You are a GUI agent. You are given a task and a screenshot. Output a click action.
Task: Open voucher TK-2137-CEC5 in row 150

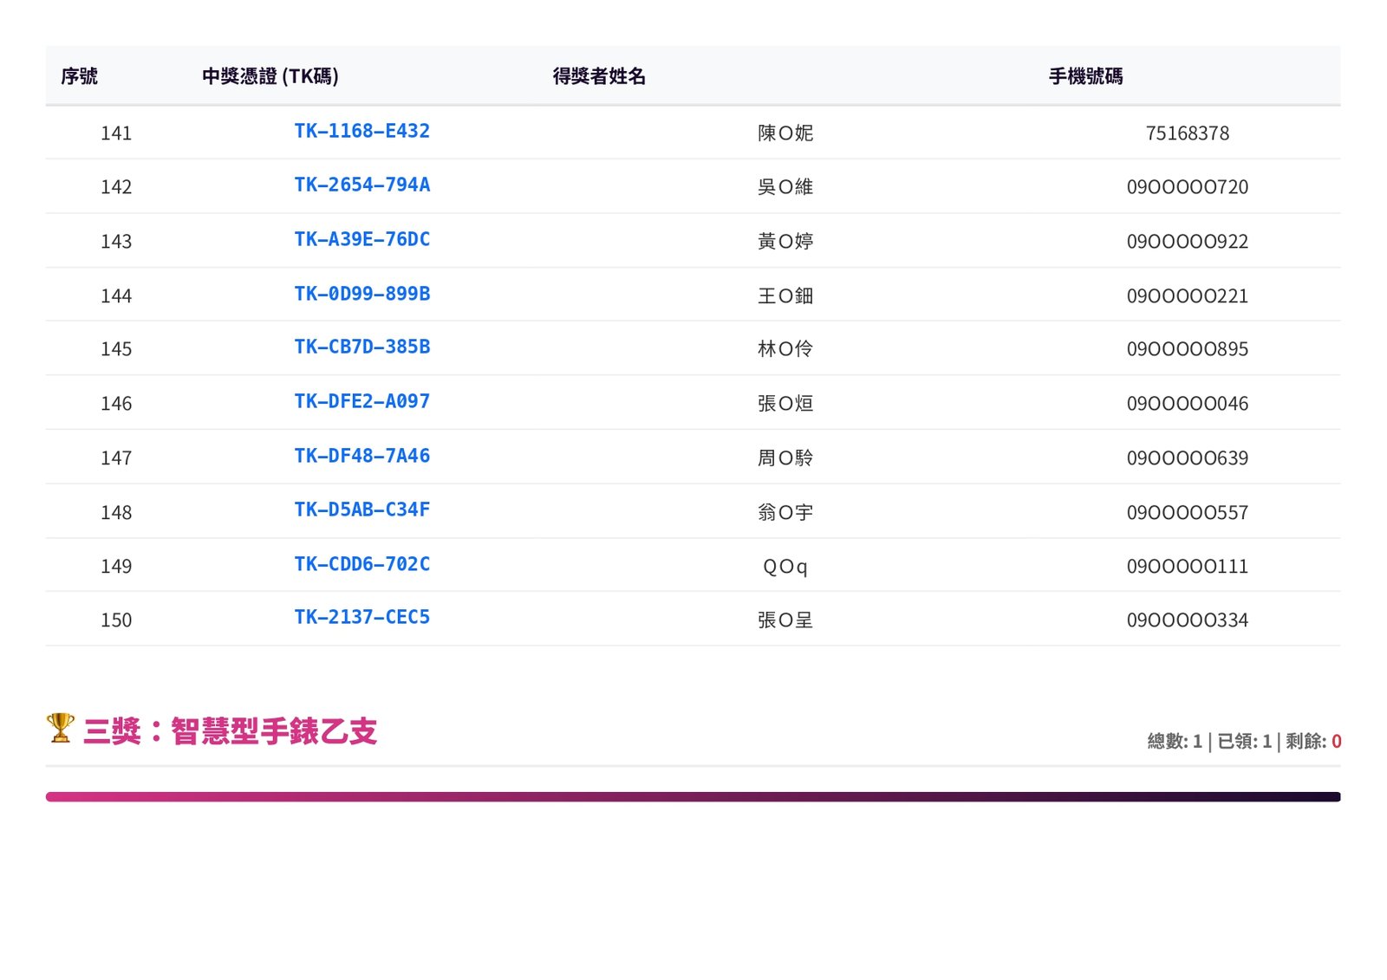click(x=361, y=617)
